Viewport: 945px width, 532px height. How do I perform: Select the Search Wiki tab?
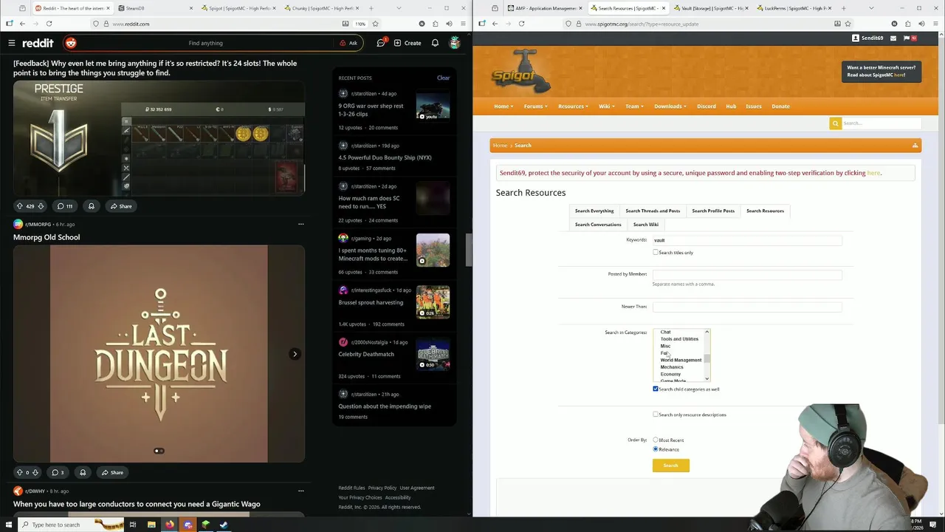pyautogui.click(x=646, y=225)
